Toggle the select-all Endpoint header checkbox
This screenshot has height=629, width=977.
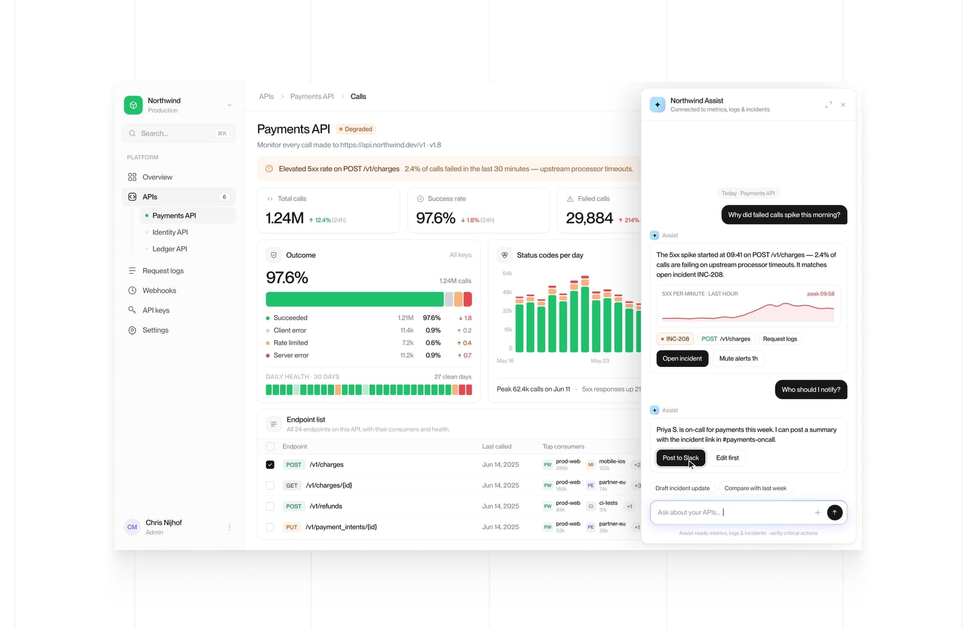270,446
